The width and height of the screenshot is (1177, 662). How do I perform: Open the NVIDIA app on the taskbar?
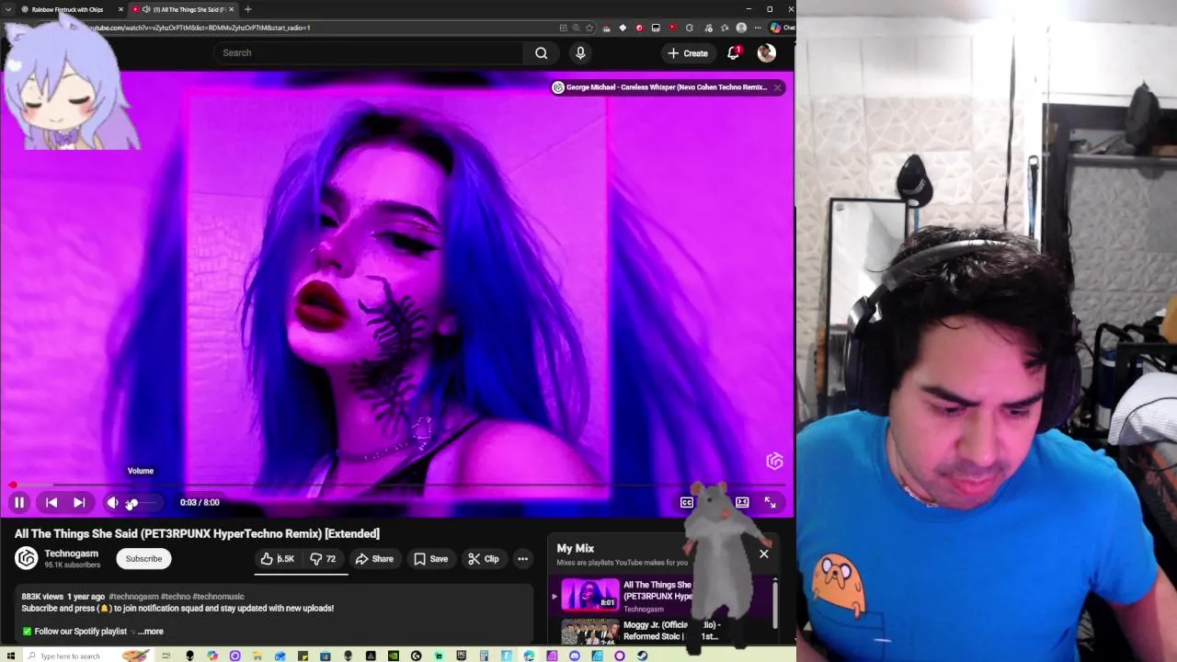(x=394, y=656)
